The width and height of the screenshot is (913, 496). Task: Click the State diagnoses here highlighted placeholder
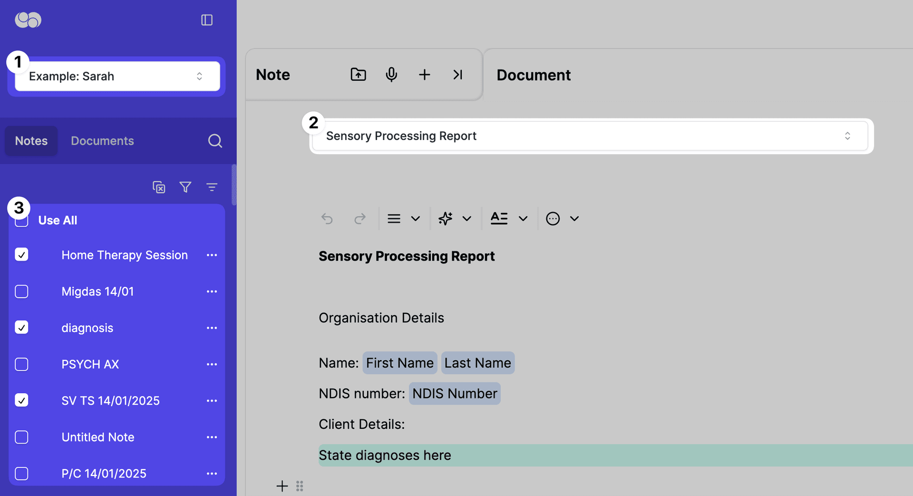pyautogui.click(x=385, y=455)
